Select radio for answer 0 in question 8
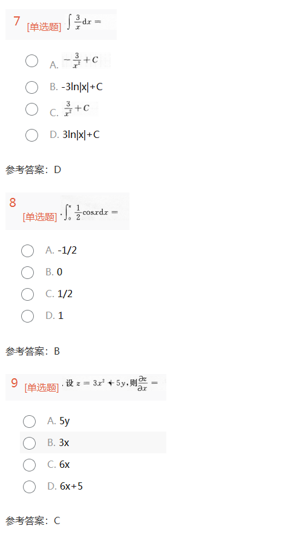The image size is (300, 535). pos(27,272)
